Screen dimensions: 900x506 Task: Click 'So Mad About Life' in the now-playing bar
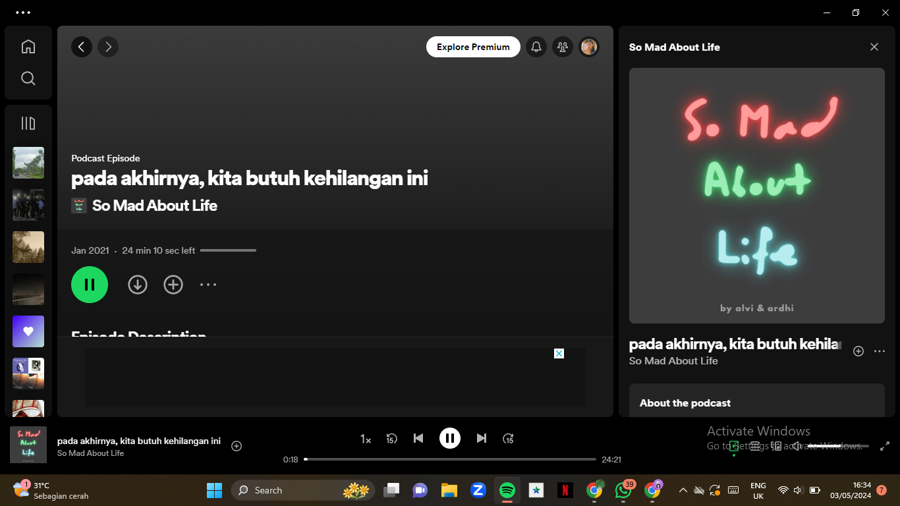click(x=90, y=453)
